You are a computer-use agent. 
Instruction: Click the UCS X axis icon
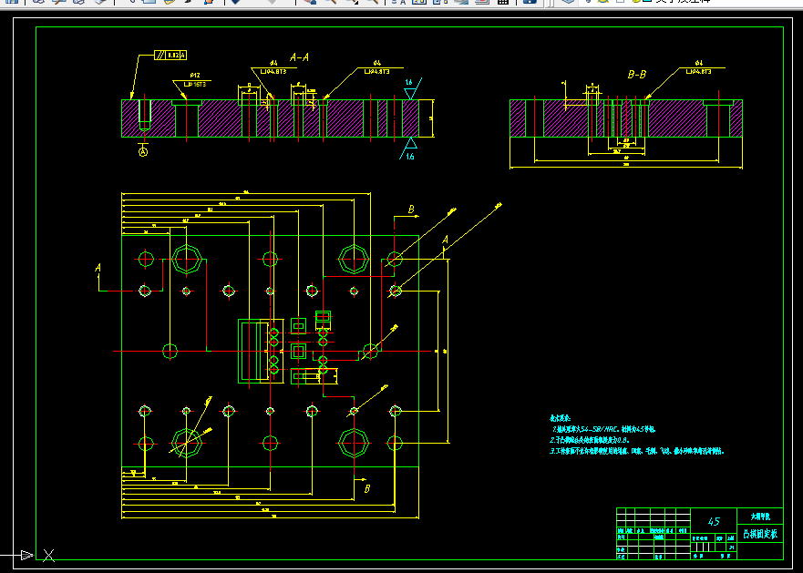tap(48, 555)
